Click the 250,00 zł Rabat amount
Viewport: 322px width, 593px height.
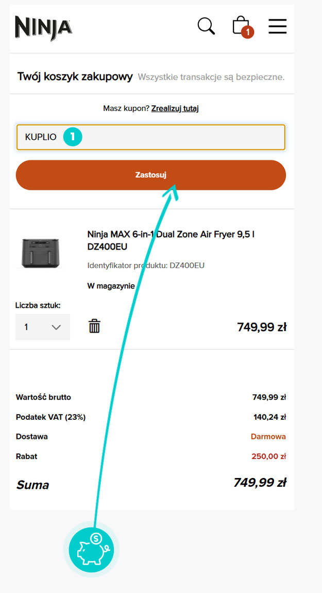[x=268, y=456]
